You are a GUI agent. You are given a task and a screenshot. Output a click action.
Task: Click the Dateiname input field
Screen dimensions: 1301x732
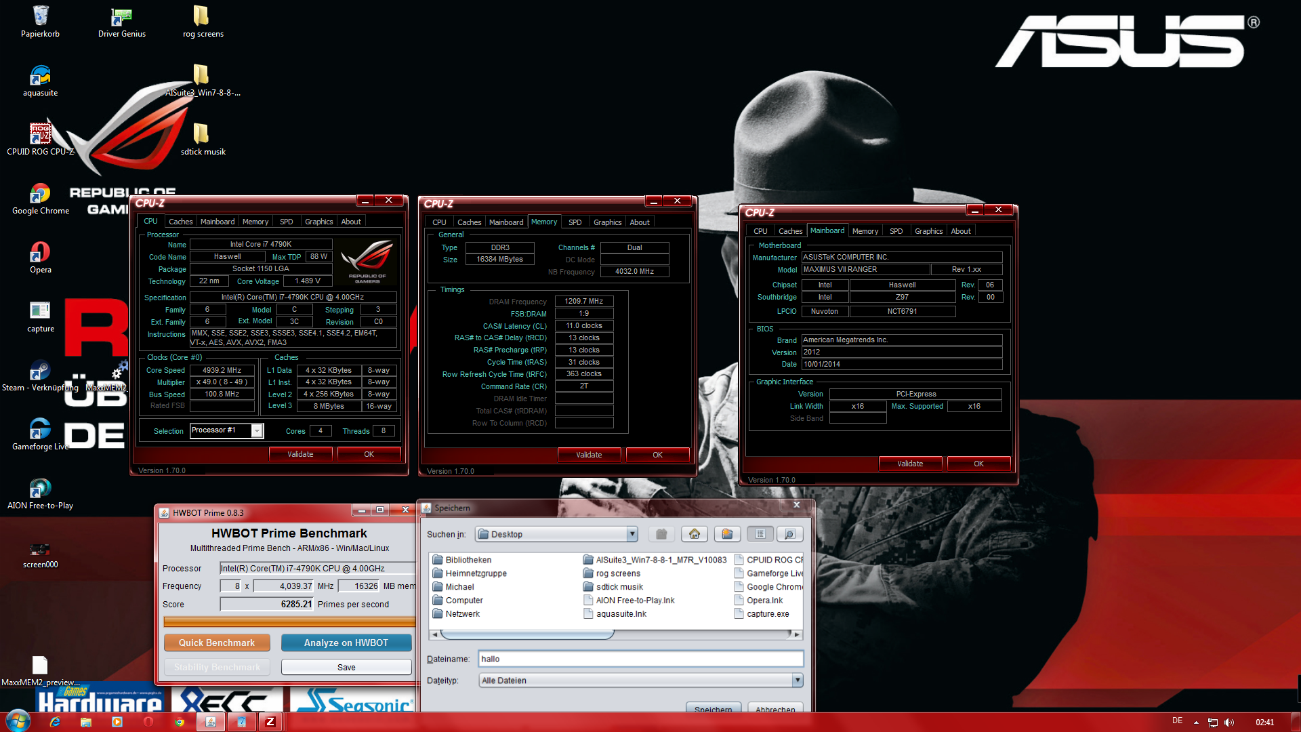tap(641, 659)
